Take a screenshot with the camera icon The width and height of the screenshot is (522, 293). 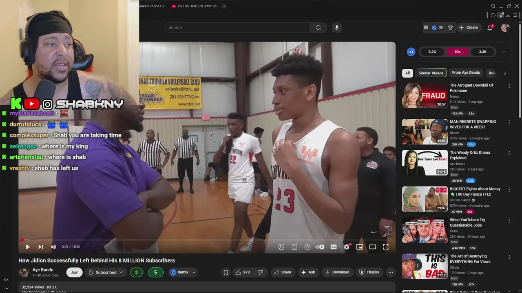point(307,247)
